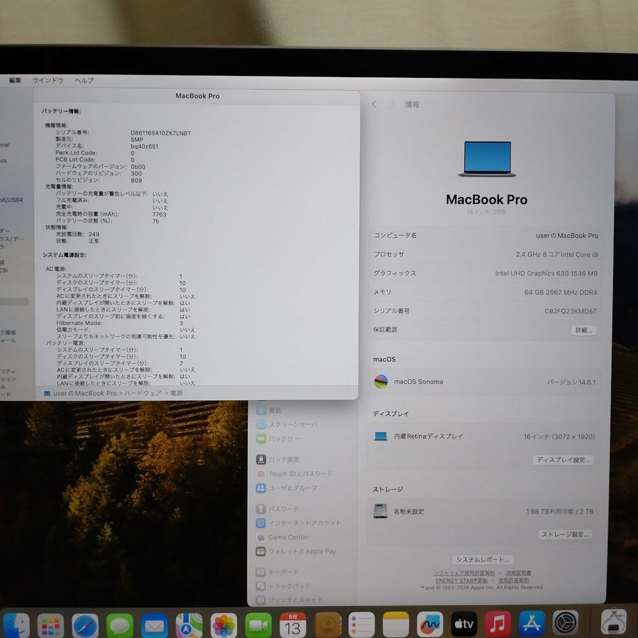The height and width of the screenshot is (638, 638).
Task: Click the macOS Sonoma logo icon
Action: click(381, 382)
